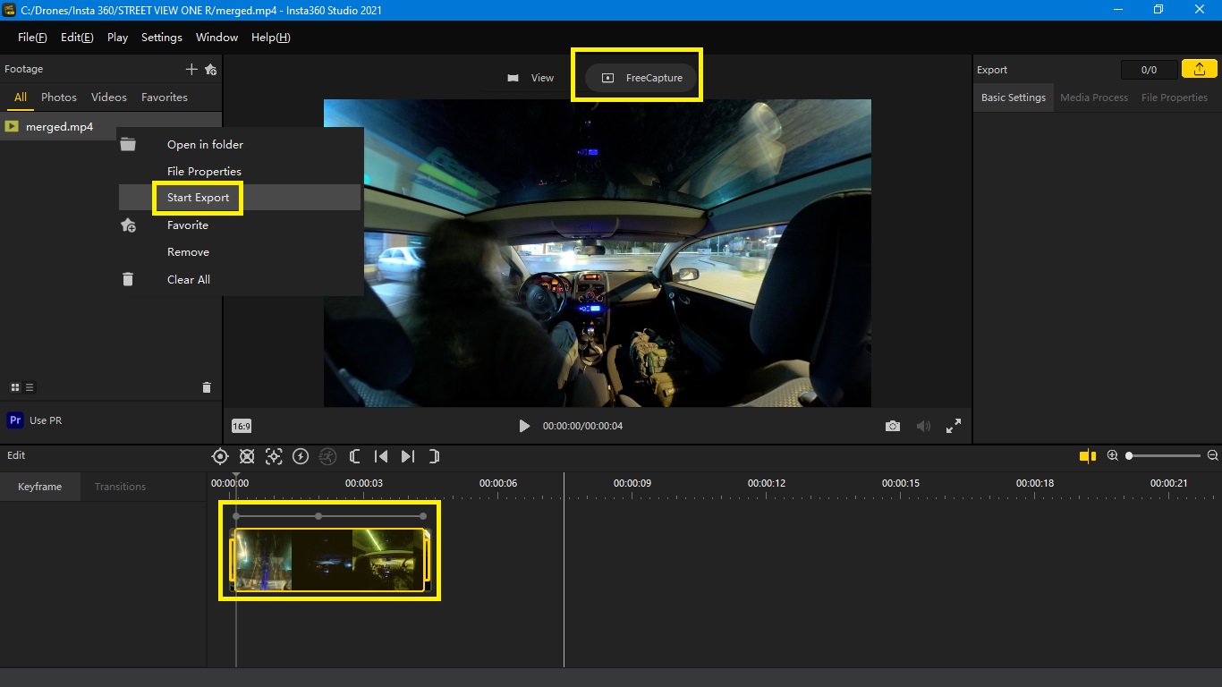Jump to previous marker with skip-back icon
This screenshot has width=1222, height=687.
tap(381, 456)
